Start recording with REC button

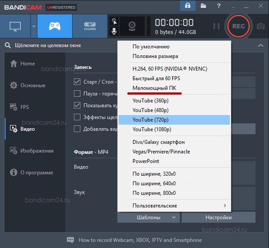(x=239, y=26)
